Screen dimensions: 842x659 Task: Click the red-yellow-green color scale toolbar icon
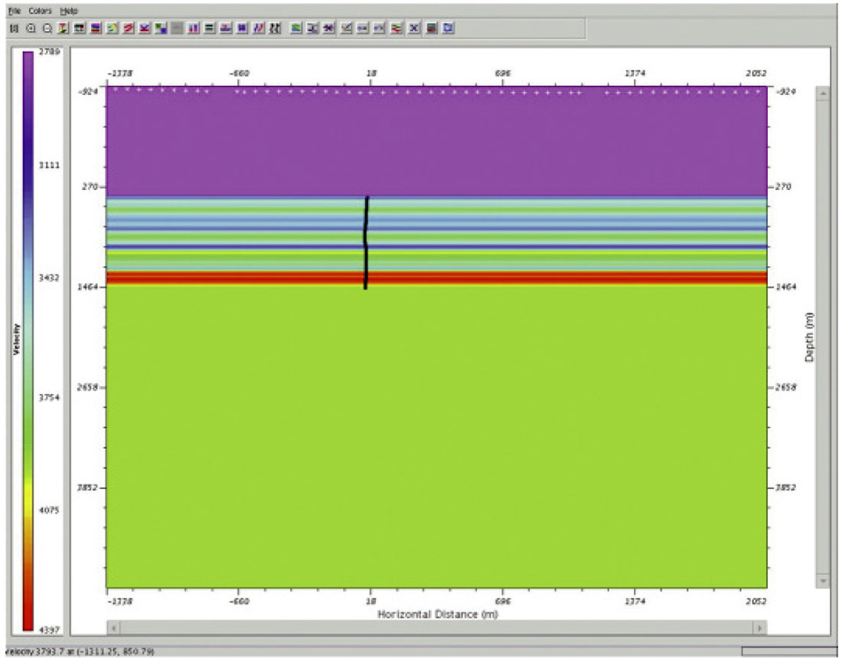tap(64, 28)
